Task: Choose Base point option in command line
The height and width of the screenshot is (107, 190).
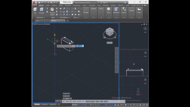Action: coord(90,101)
